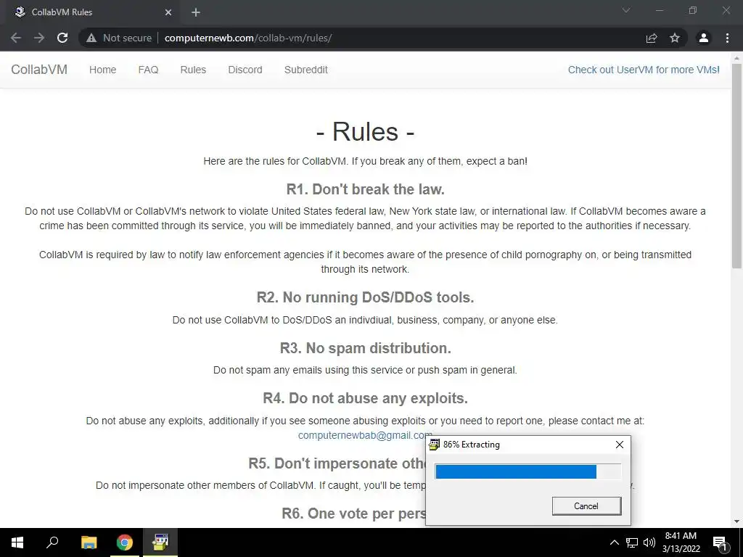Open the network status tray icon
This screenshot has width=743, height=557.
[632, 542]
